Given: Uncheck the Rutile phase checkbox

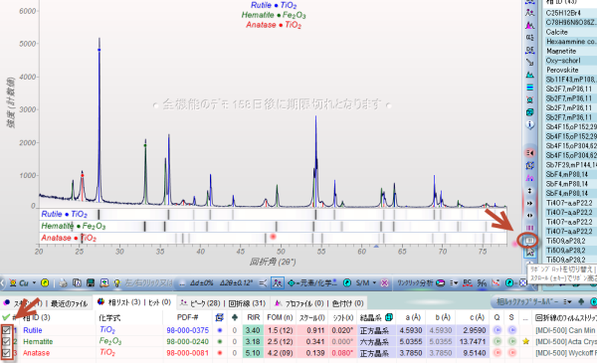Looking at the screenshot, I should tap(6, 330).
